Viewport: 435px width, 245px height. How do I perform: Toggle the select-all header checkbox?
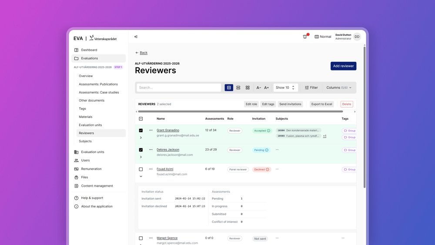(x=141, y=119)
